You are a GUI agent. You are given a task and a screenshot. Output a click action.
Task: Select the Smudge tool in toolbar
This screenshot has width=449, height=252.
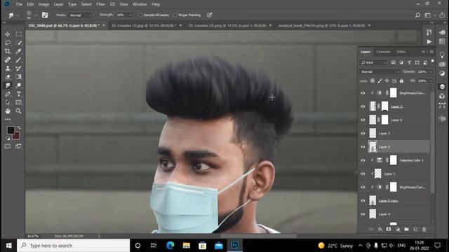8,85
